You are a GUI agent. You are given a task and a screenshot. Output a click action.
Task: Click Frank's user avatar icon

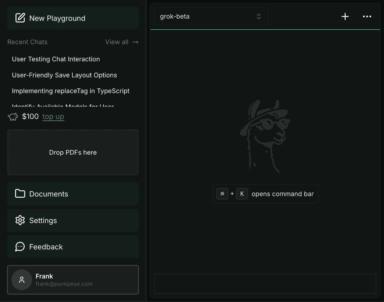22,280
